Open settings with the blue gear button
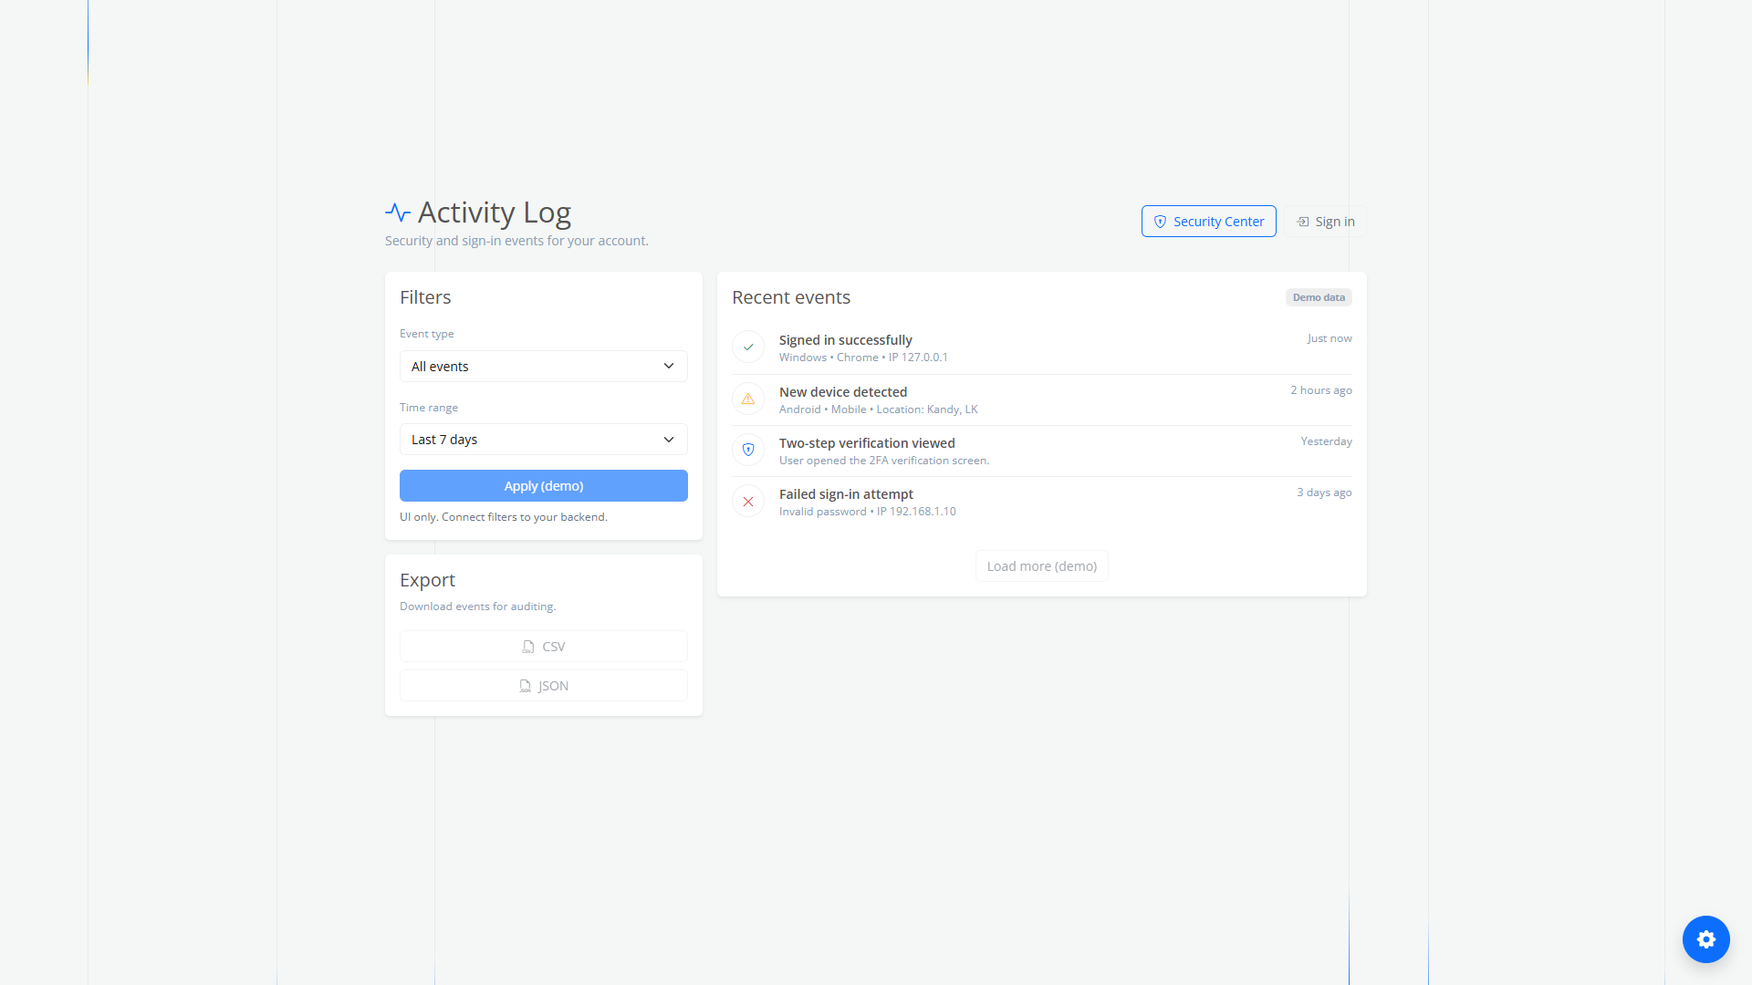 coord(1705,939)
